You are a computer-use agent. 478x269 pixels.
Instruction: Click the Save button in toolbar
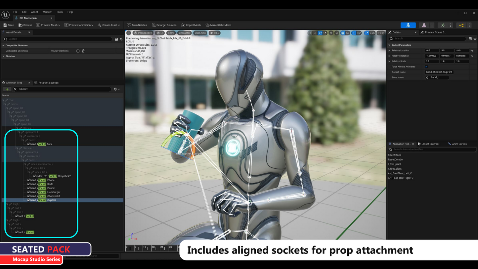point(9,25)
